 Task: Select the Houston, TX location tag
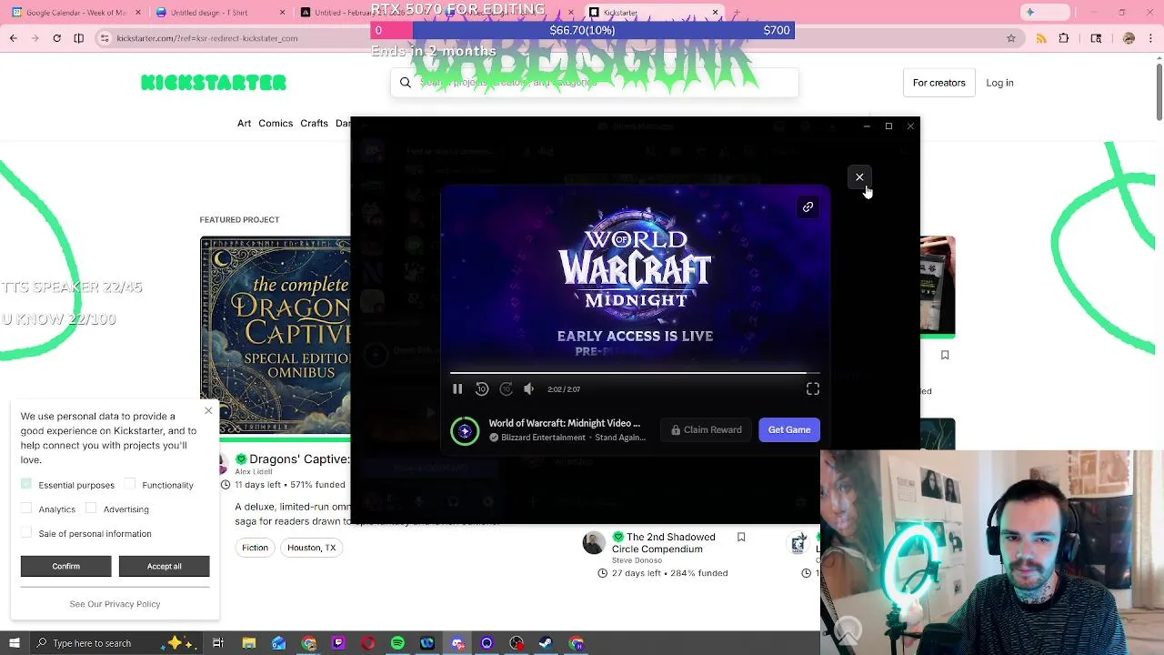pyautogui.click(x=311, y=548)
